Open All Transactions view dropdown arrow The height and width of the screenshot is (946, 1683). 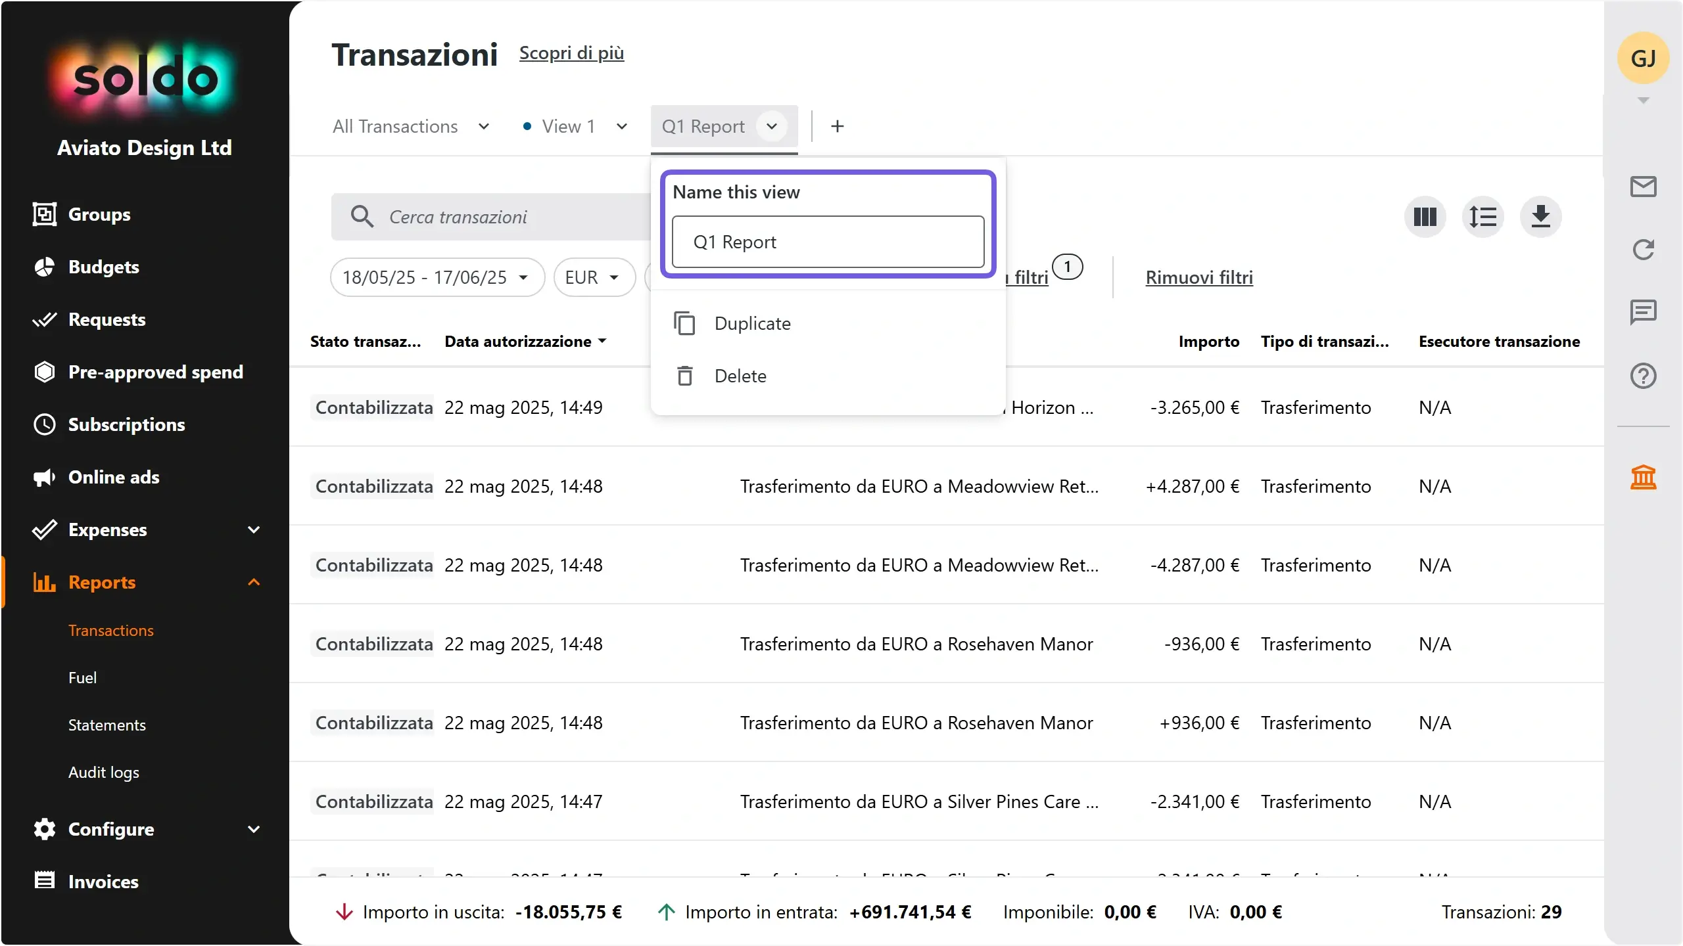pos(484,126)
